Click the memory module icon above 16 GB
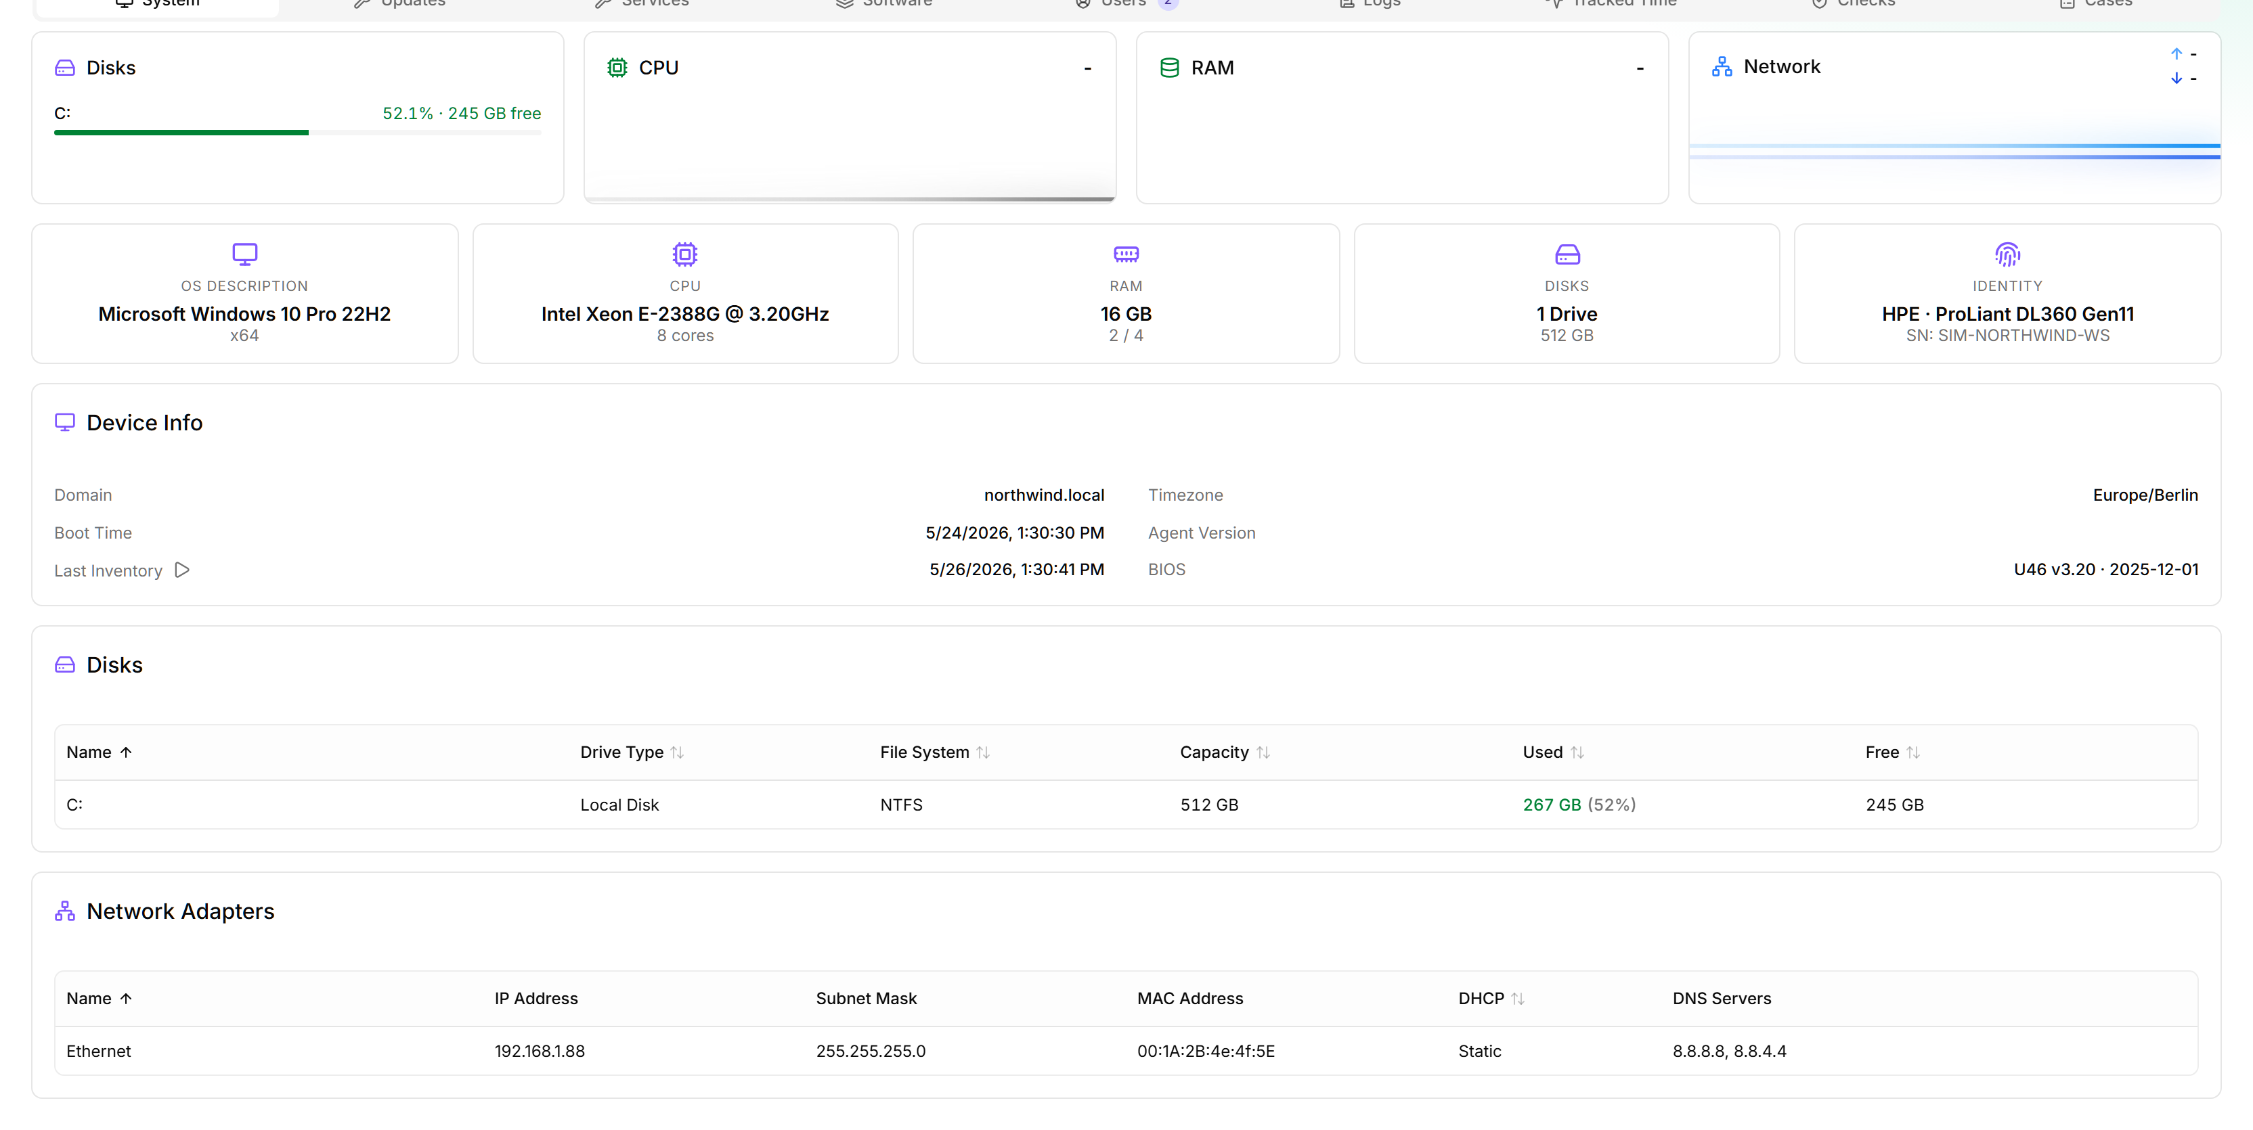 (x=1126, y=254)
